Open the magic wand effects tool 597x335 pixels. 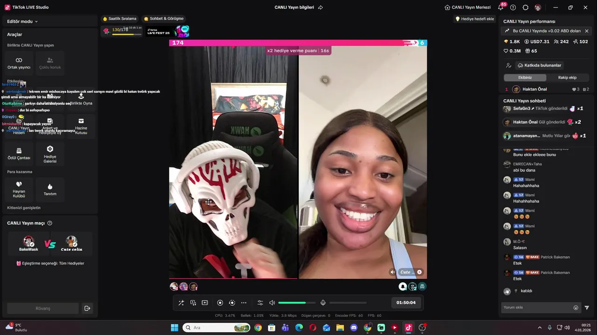(181, 303)
